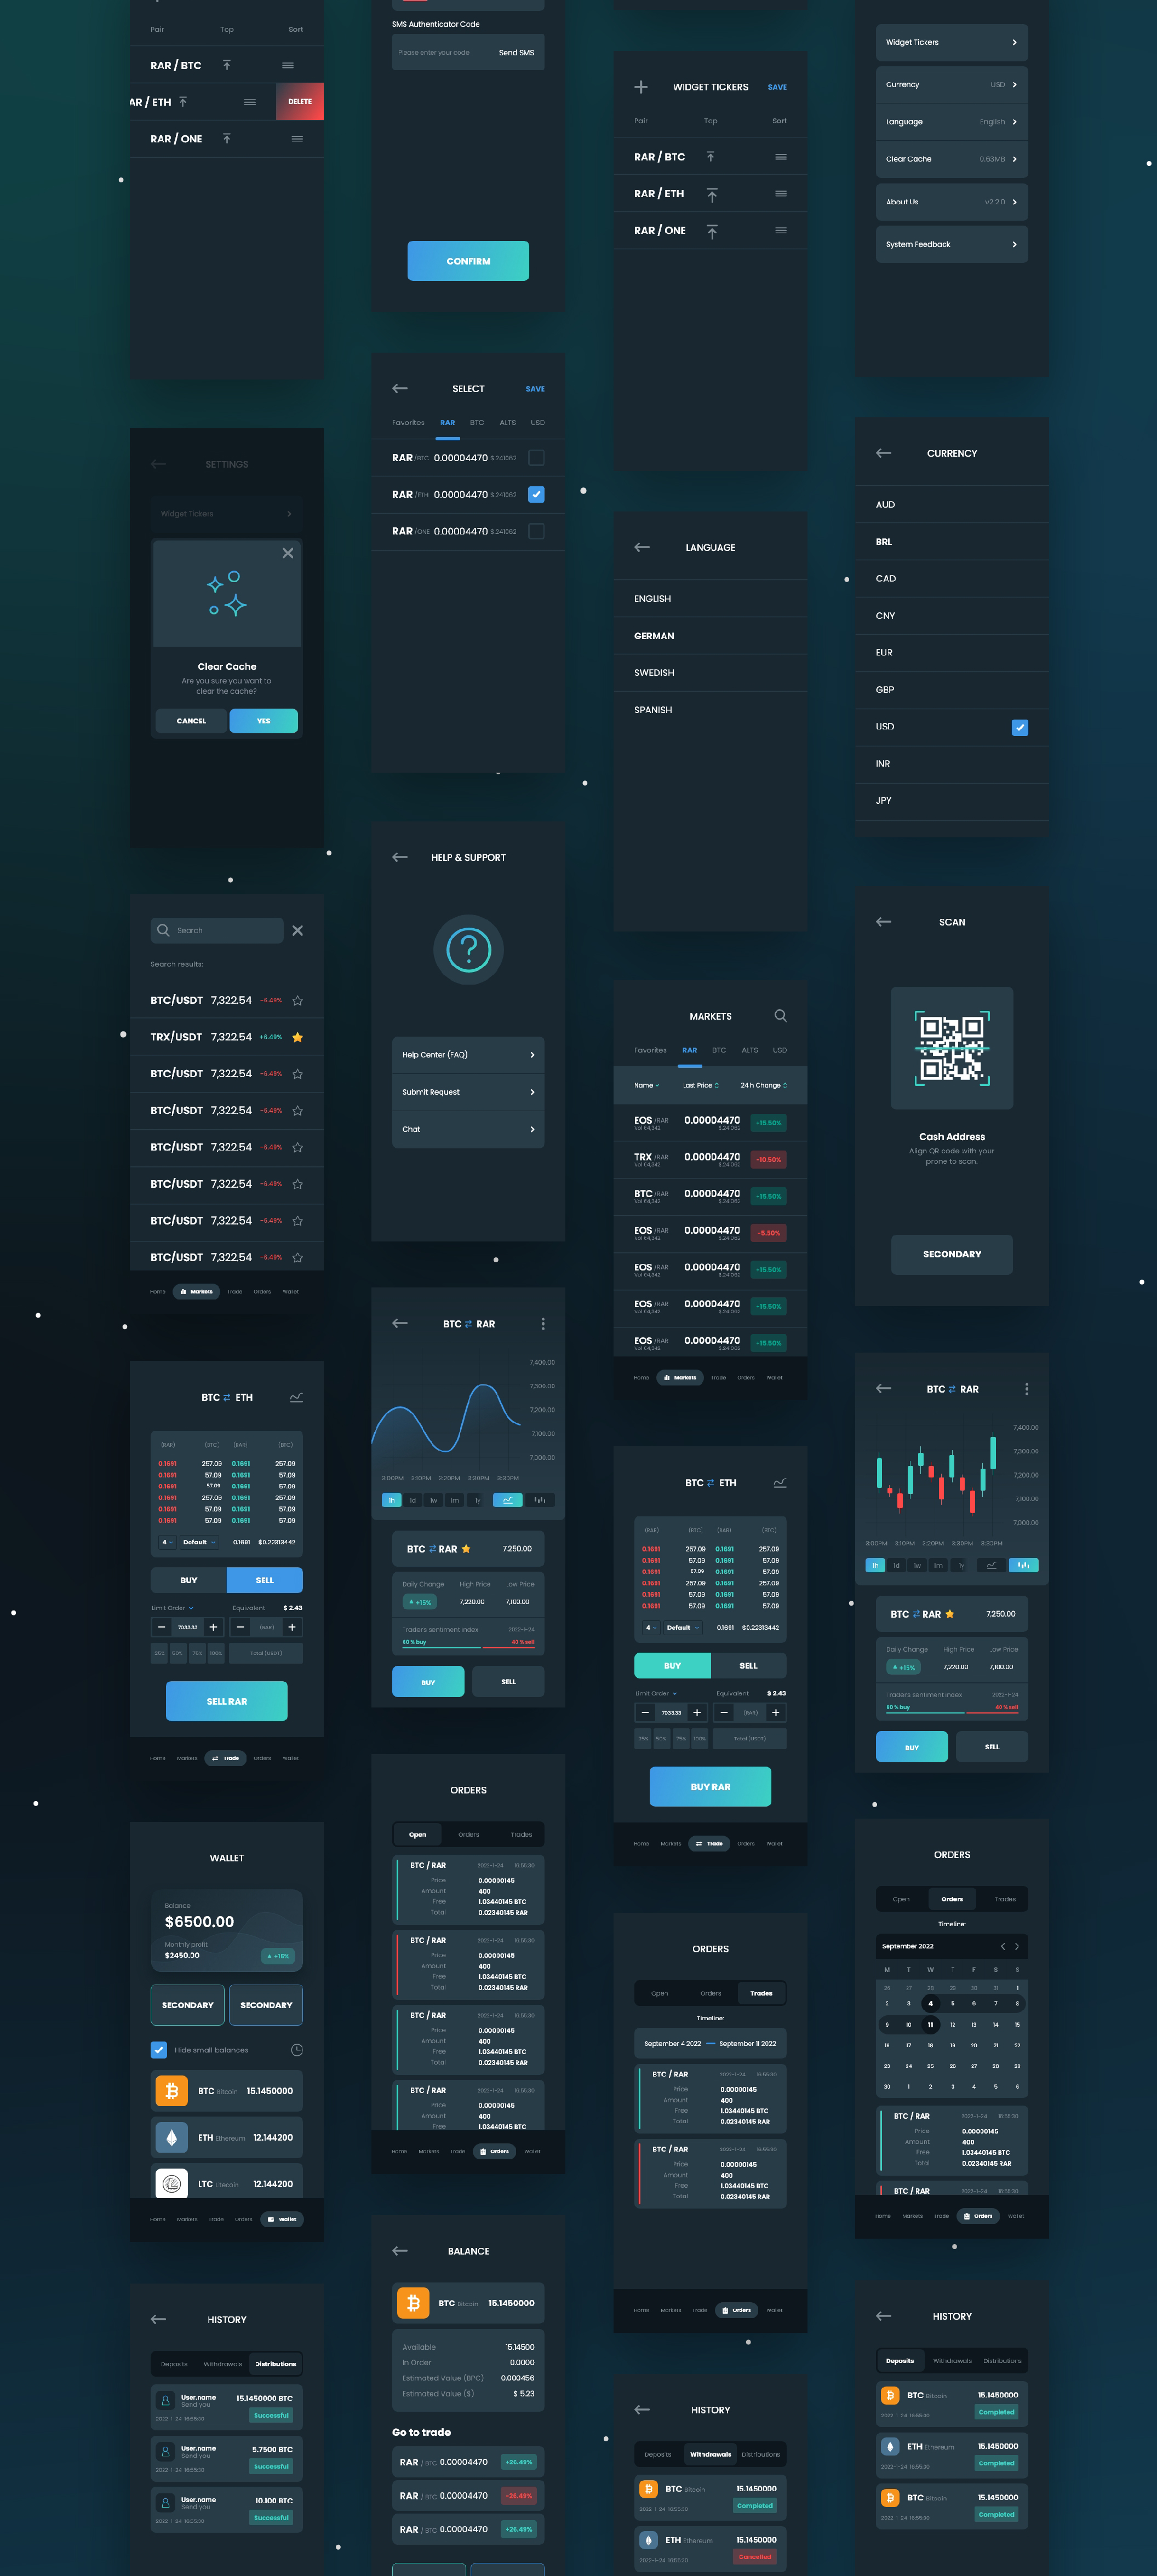
Task: Click the CONFIRM button in SMS authenticator
Action: tap(468, 260)
